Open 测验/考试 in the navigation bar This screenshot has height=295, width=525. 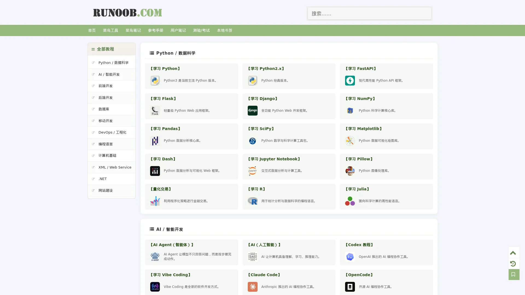(x=202, y=30)
